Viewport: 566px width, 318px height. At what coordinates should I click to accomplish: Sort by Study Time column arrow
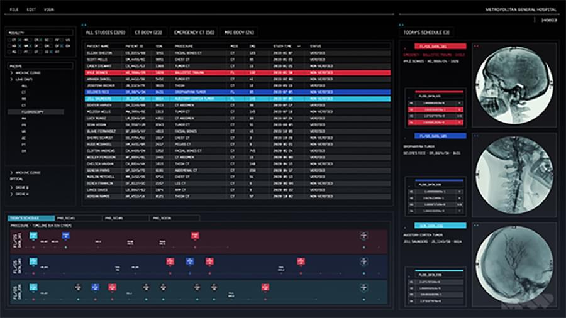[298, 46]
